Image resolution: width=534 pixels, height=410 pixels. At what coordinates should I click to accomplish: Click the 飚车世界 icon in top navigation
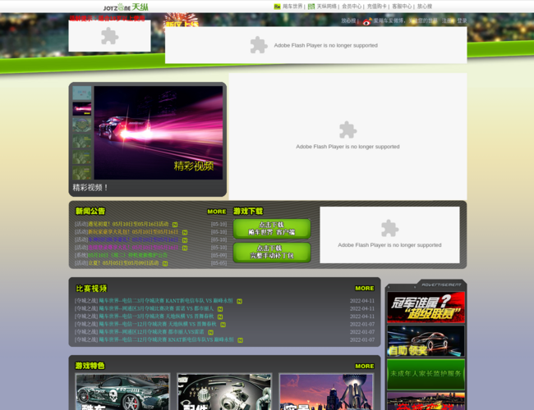click(x=278, y=7)
